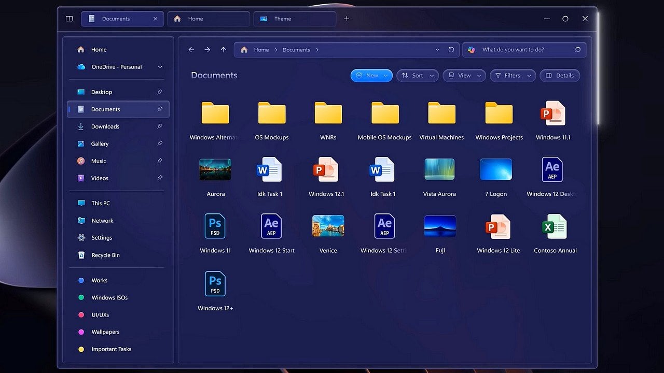Click the pin icon next to Desktop

click(x=160, y=92)
